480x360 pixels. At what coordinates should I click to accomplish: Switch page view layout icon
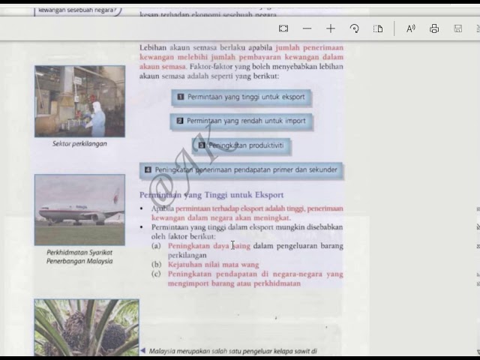click(x=378, y=28)
